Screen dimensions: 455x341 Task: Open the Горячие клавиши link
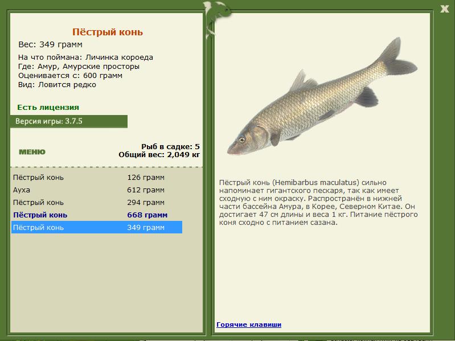249,324
